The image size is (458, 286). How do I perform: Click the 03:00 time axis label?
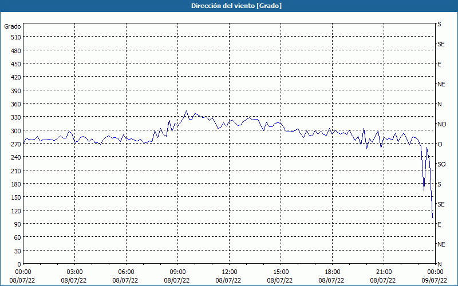point(74,272)
